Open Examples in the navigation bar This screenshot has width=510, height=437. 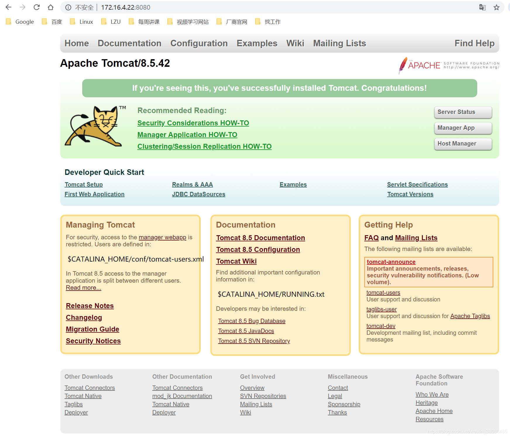coord(257,43)
